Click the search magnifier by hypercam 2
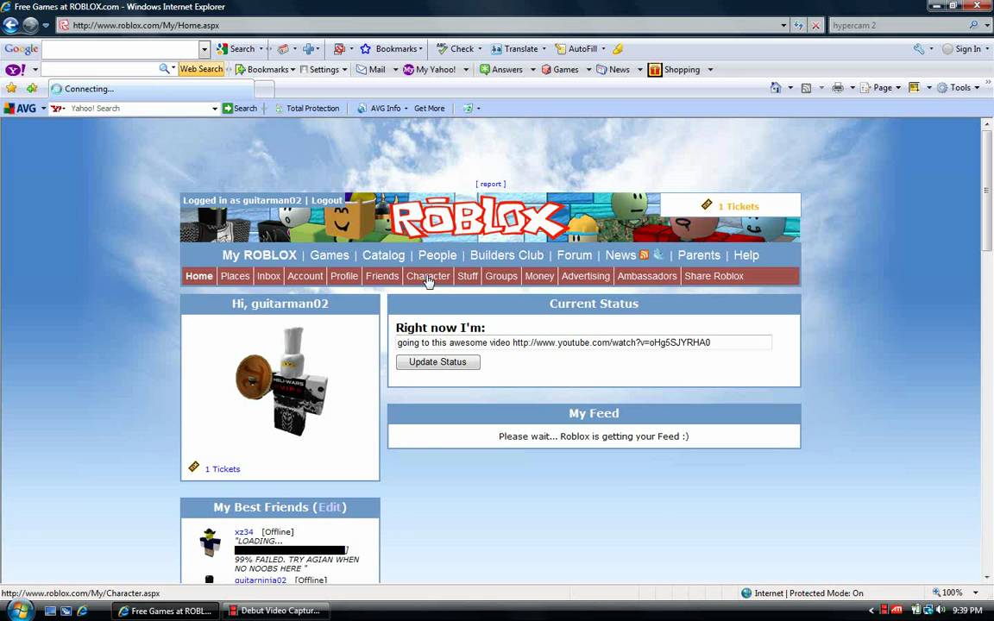The width and height of the screenshot is (994, 621). click(x=973, y=25)
